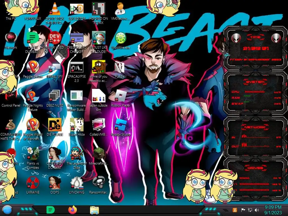
Task: Click the SYSTEM header in the gadget
Action: click(255, 82)
